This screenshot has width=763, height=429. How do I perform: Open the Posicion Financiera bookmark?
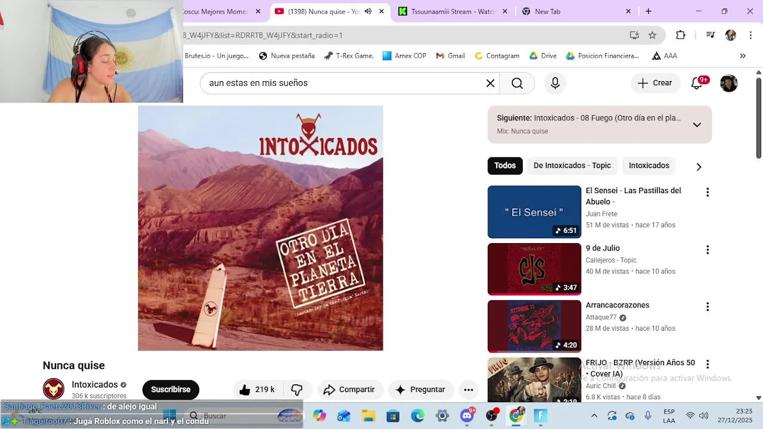[602, 56]
